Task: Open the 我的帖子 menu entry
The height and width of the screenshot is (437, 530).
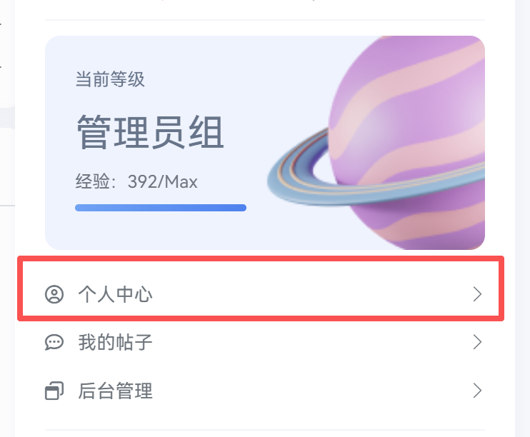Action: coord(115,343)
